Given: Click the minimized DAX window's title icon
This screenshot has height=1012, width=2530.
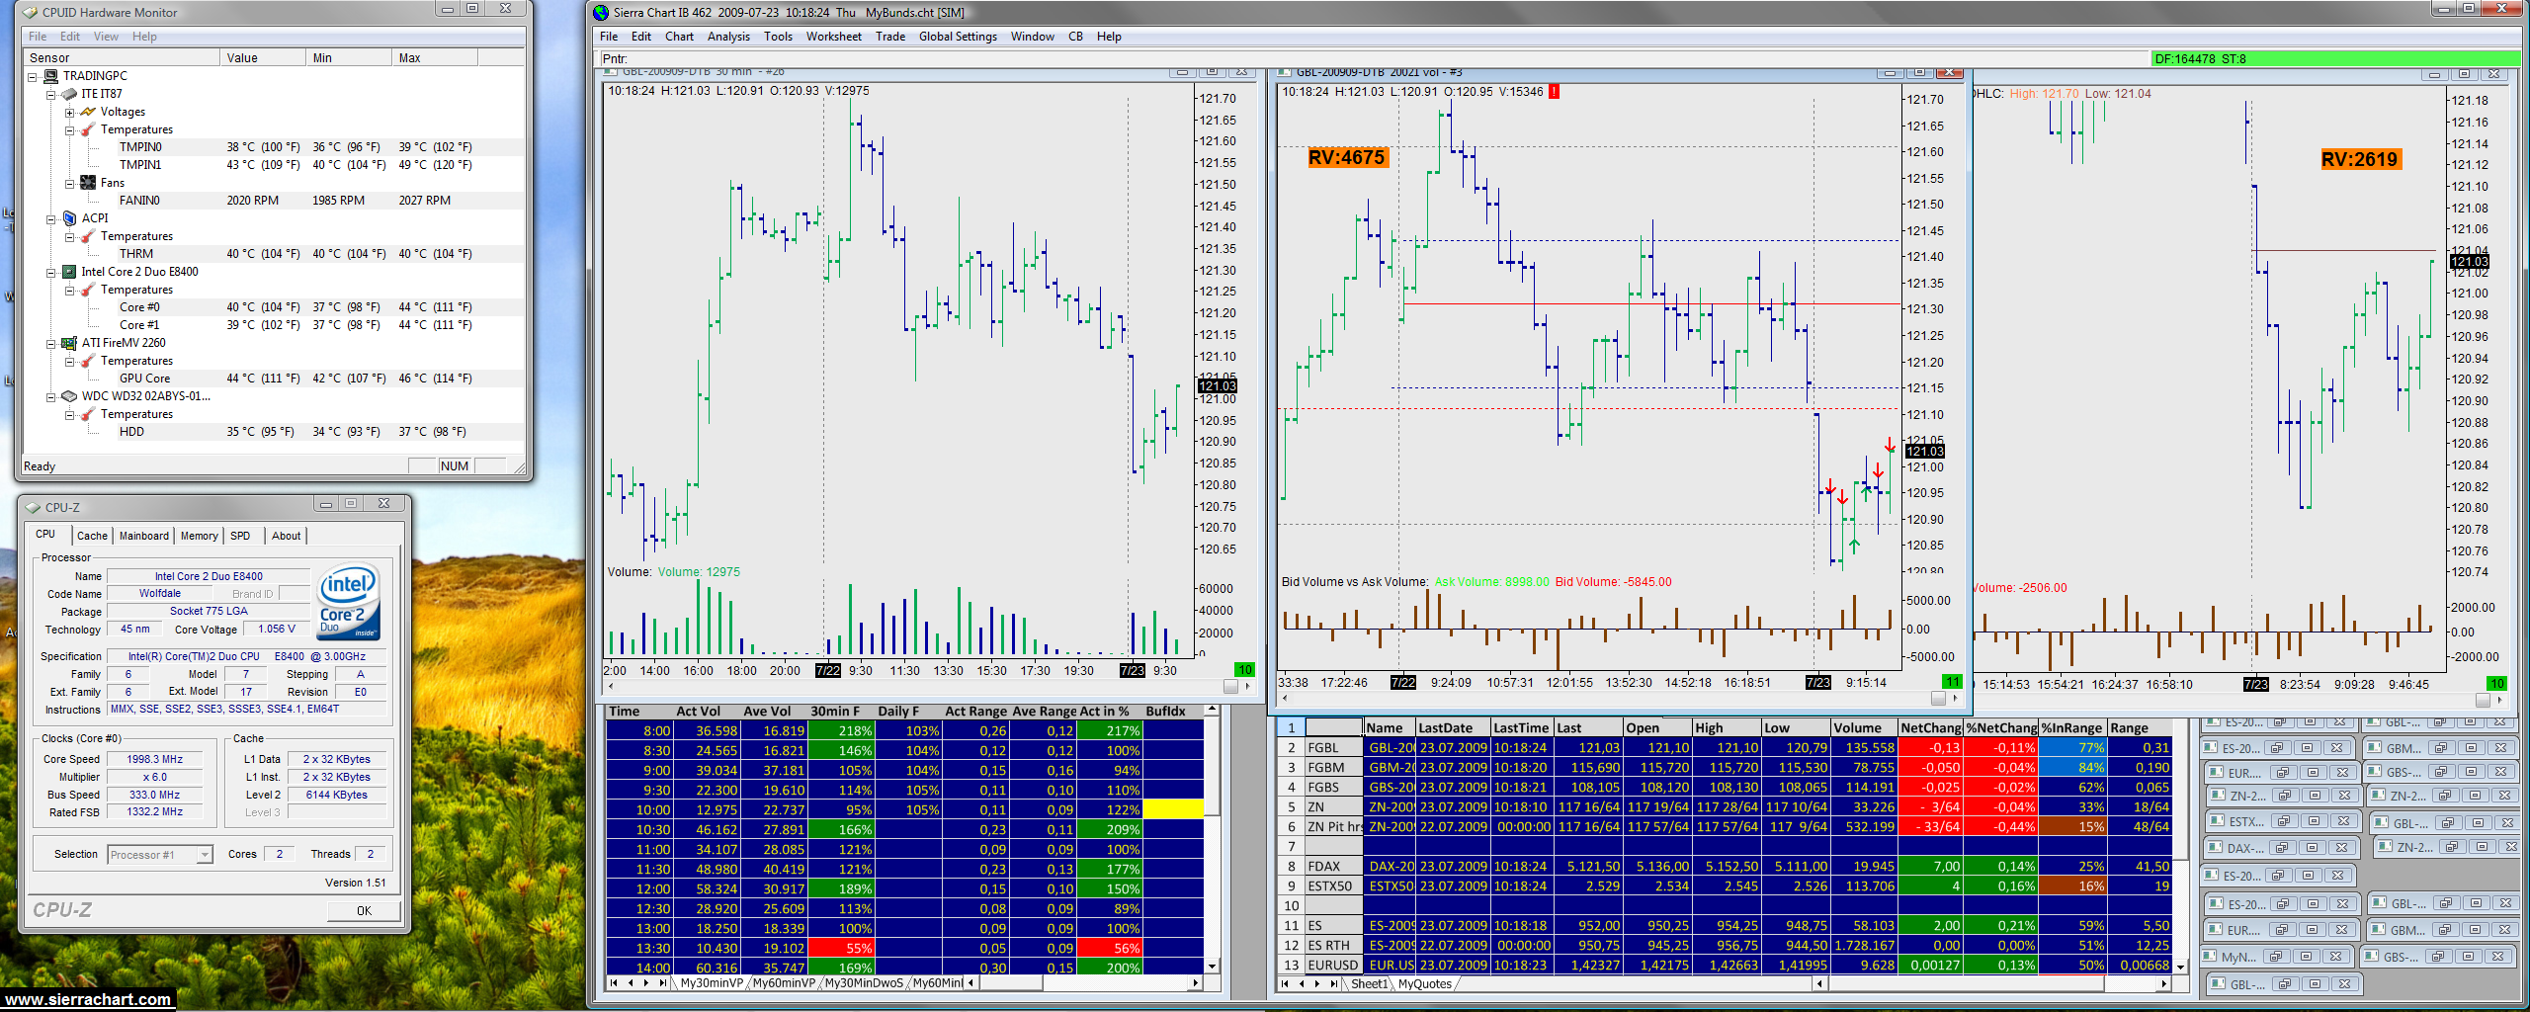Looking at the screenshot, I should click(2216, 848).
